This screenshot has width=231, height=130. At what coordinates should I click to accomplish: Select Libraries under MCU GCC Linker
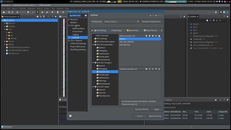coord(101,93)
